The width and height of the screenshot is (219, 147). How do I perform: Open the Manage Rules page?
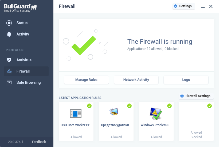[86, 80]
